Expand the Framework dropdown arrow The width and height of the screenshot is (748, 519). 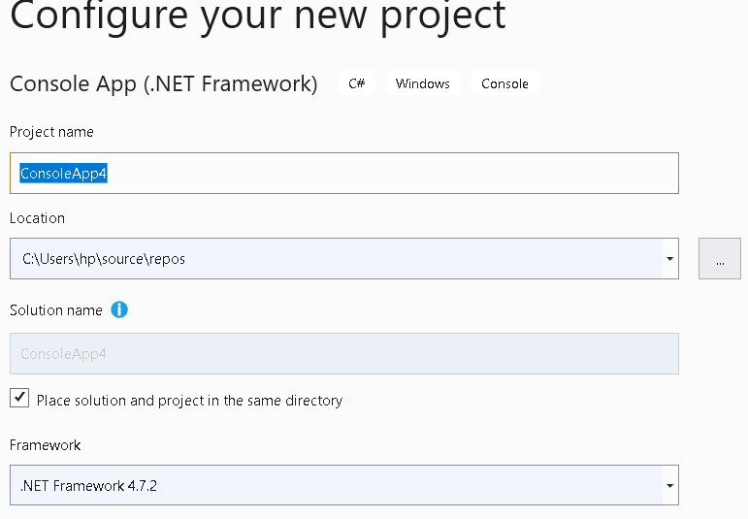click(670, 486)
